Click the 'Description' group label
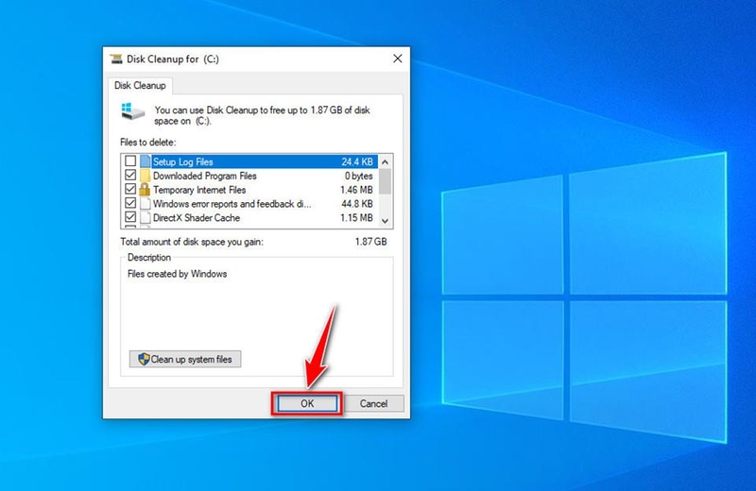756x491 pixels. [149, 258]
